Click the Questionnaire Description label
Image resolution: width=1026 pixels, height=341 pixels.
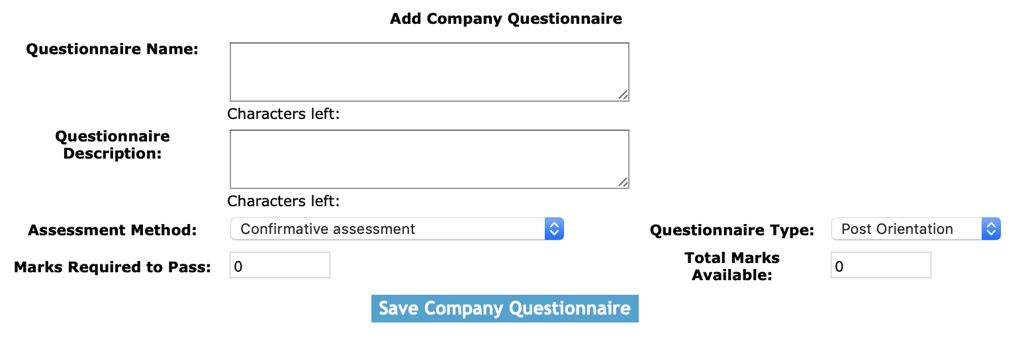[112, 145]
